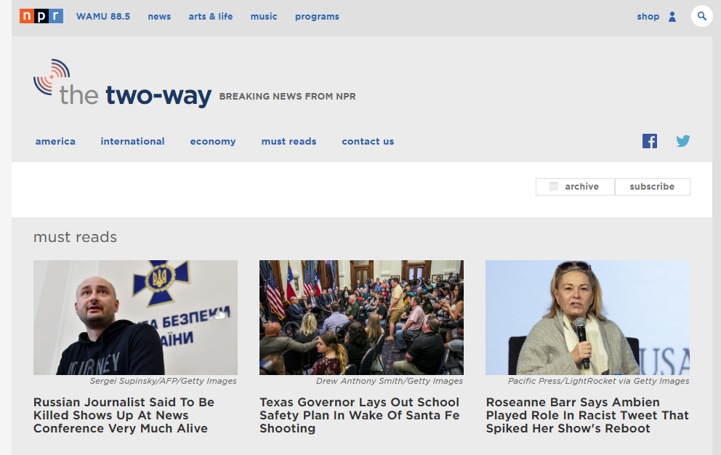Open the user account icon

point(672,17)
